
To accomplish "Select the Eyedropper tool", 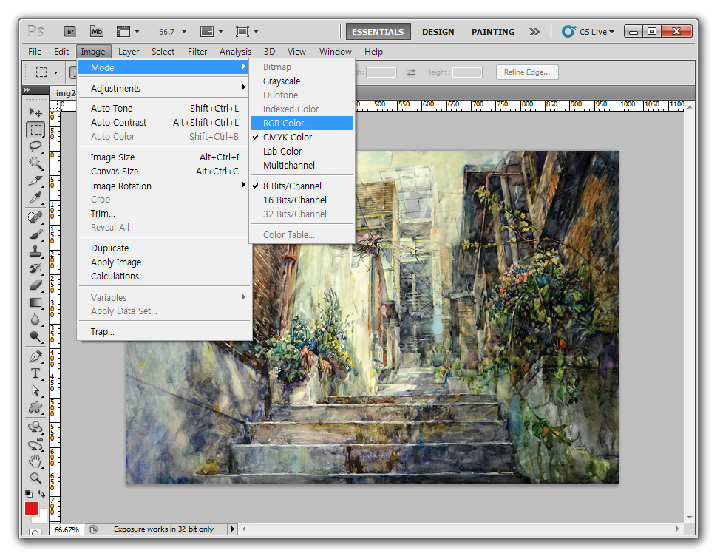I will [35, 197].
